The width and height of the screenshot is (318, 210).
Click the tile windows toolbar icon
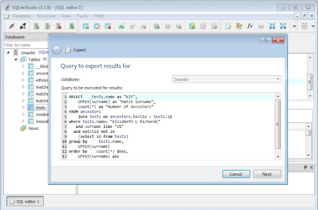(x=305, y=26)
